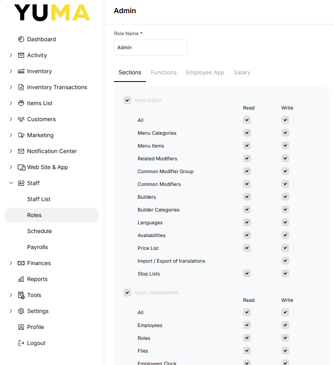Click the Items List bowl icon
This screenshot has width=334, height=365.
point(21,103)
